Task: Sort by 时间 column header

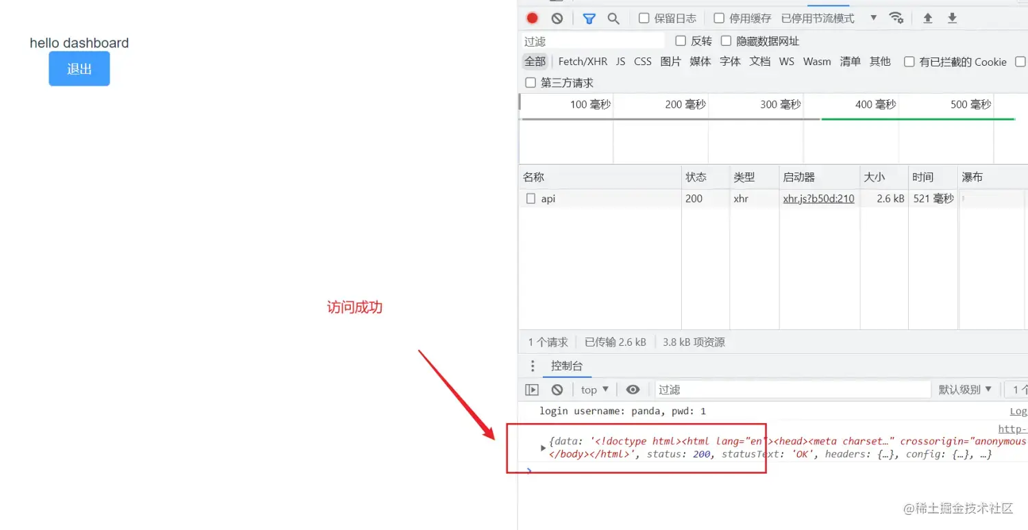Action: [x=933, y=177]
